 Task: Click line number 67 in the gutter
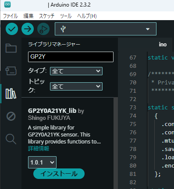(133, 58)
